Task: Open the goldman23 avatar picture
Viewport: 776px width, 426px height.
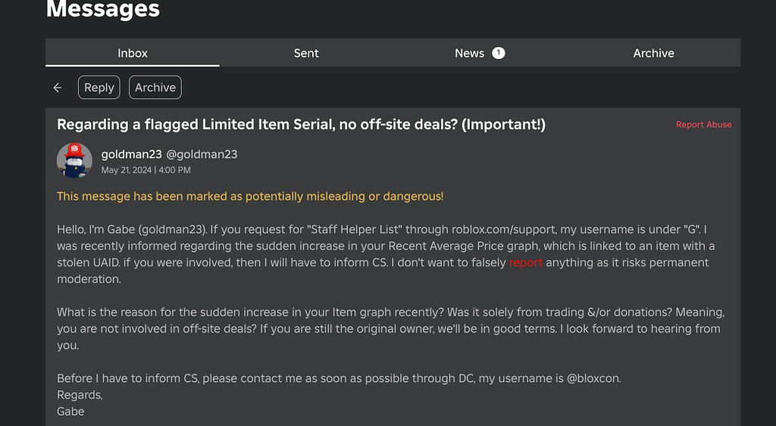Action: (75, 160)
